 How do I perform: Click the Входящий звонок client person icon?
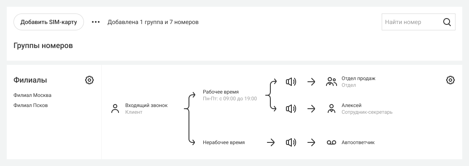[x=115, y=109]
